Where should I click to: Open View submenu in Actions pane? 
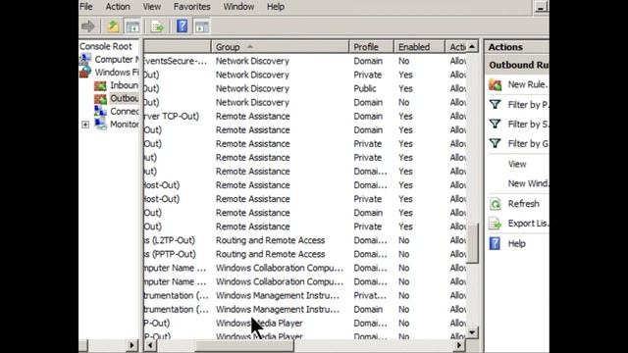coord(517,164)
